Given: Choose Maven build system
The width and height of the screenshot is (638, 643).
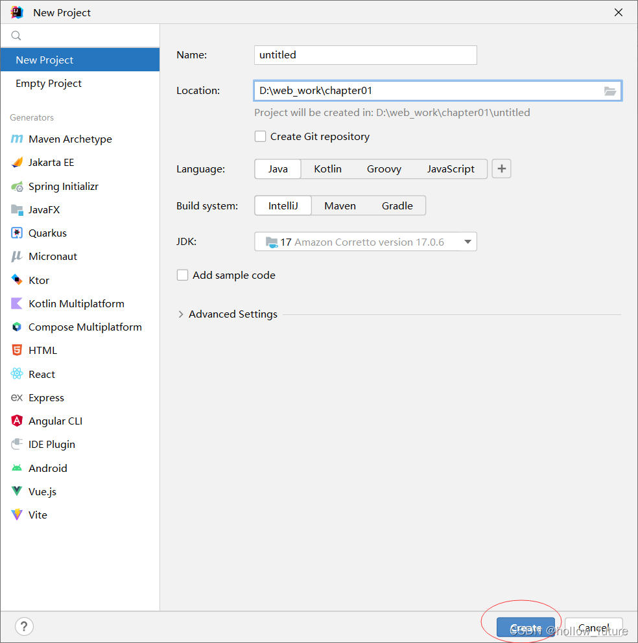Looking at the screenshot, I should [x=340, y=206].
